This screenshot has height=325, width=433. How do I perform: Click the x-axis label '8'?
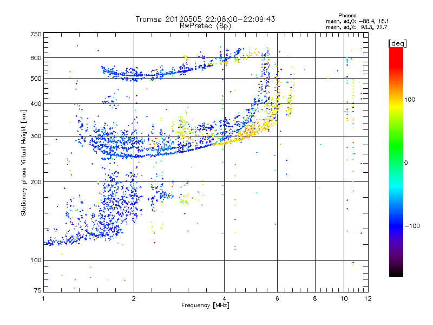click(x=315, y=298)
